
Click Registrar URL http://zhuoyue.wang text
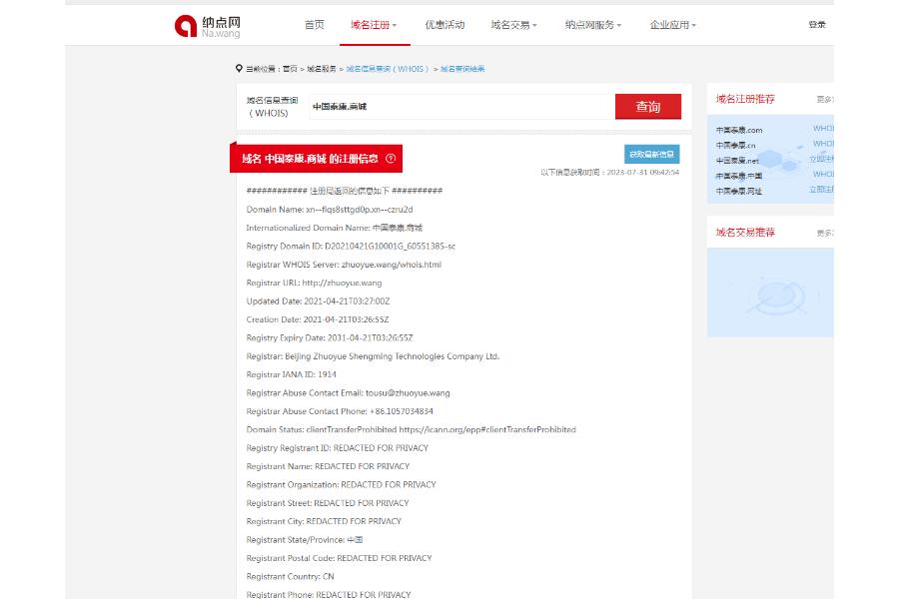tap(314, 283)
